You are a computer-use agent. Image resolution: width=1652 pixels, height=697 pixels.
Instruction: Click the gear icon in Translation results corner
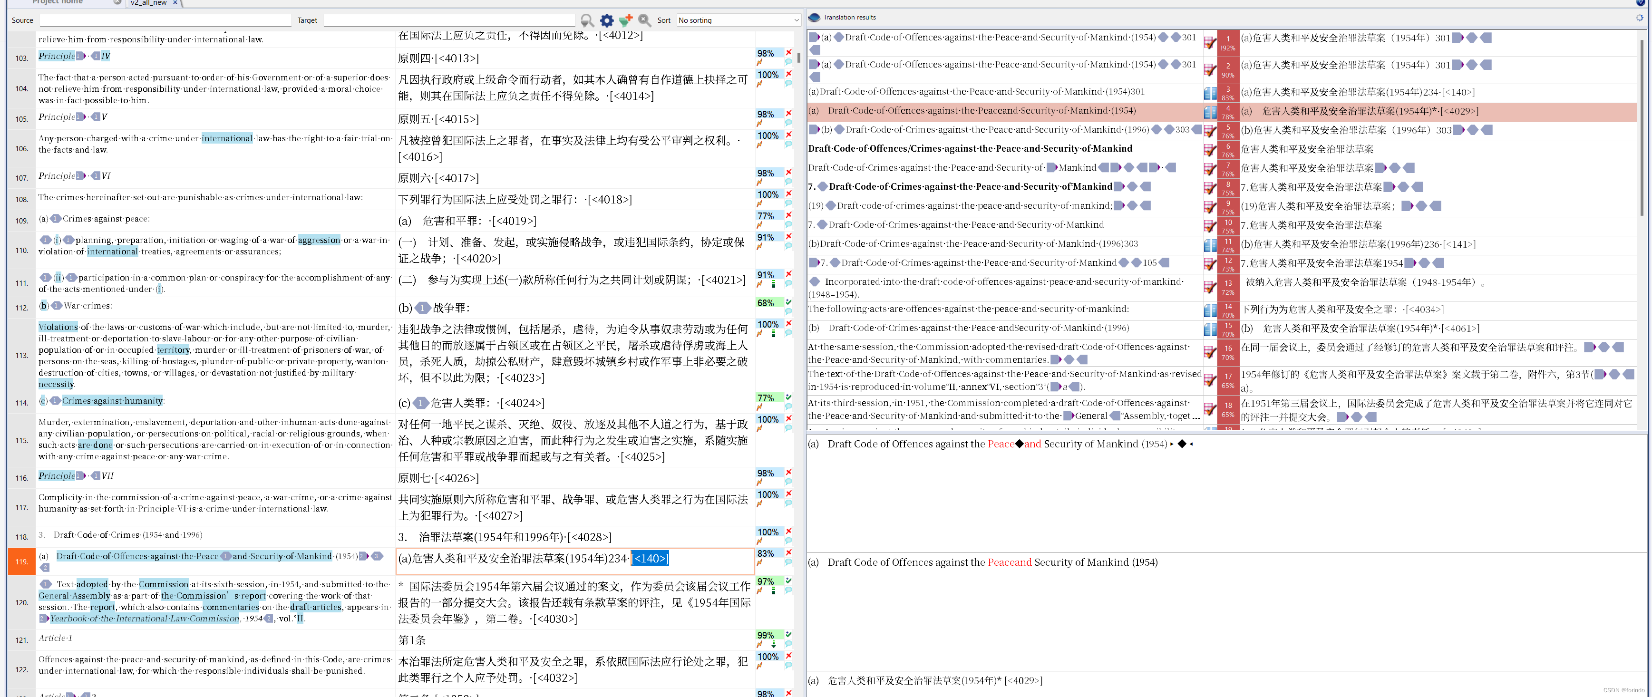[1641, 17]
